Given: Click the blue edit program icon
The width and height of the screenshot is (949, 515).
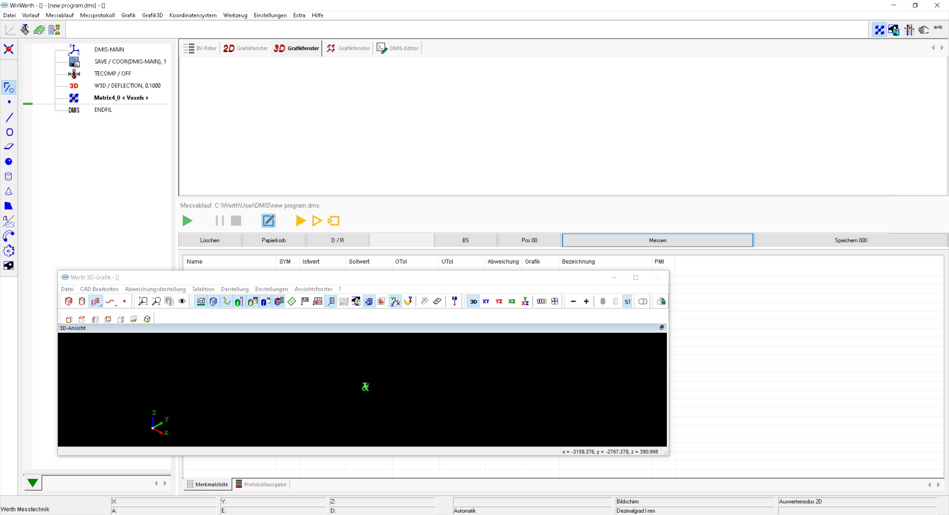Looking at the screenshot, I should click(268, 221).
